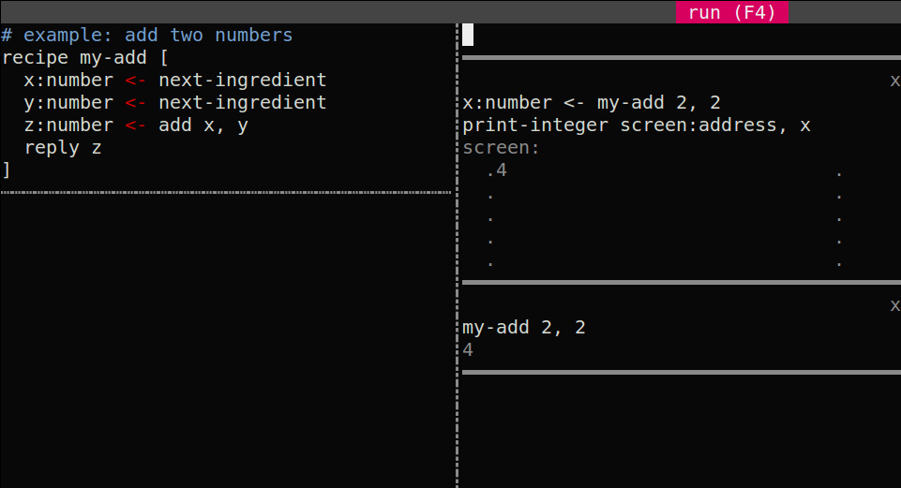This screenshot has height=488, width=901.
Task: Click 'print-integer screen:address, x' line
Action: [x=636, y=126]
